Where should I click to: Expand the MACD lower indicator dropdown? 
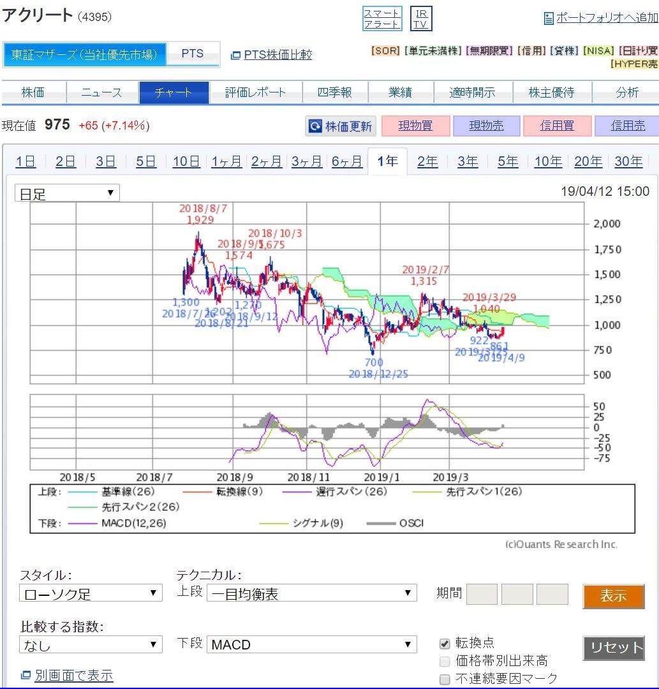311,644
